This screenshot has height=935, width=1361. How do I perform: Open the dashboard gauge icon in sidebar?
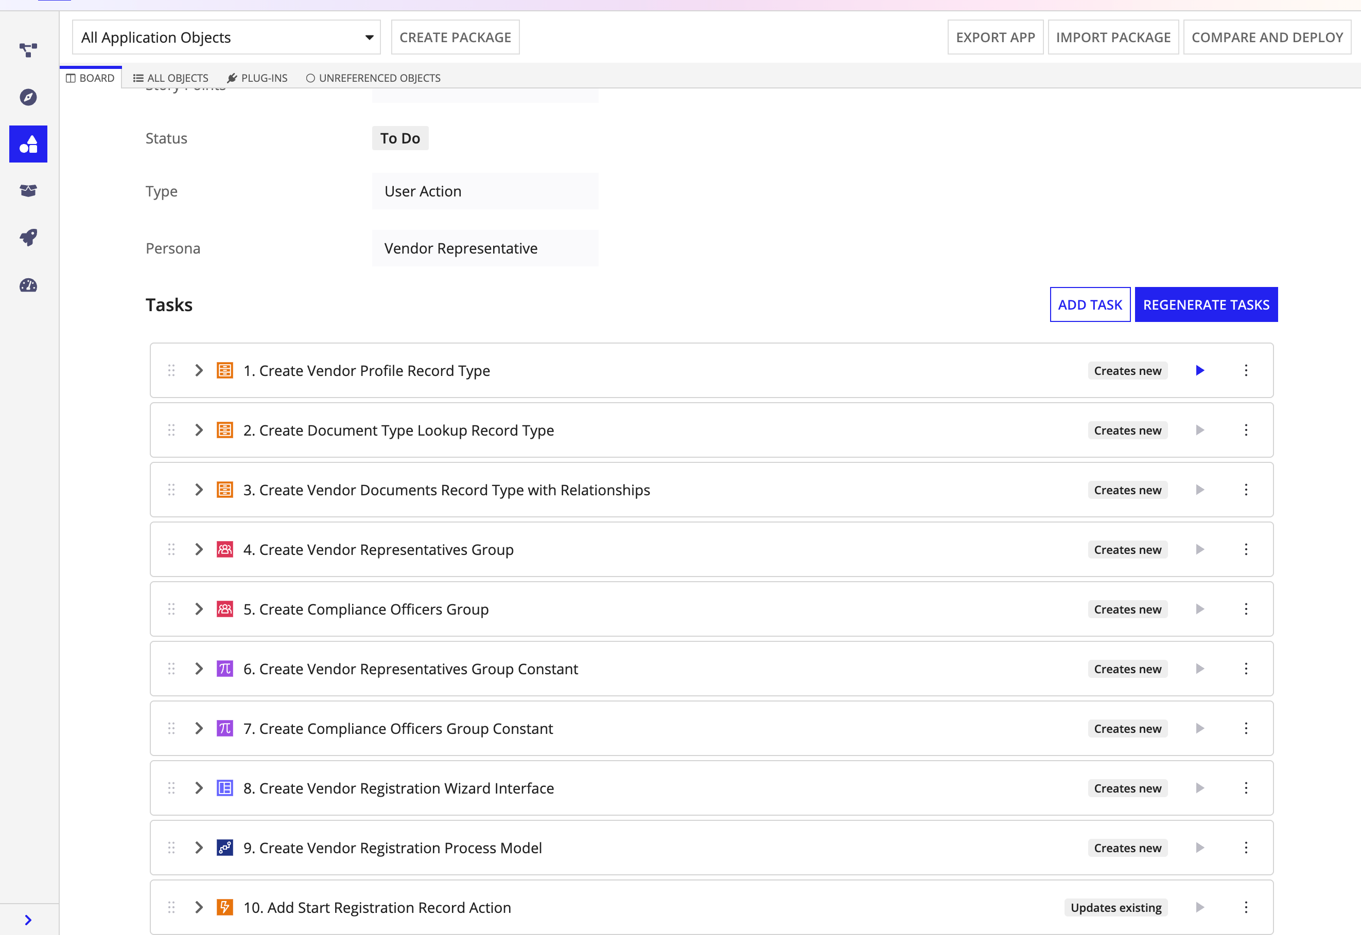(28, 285)
